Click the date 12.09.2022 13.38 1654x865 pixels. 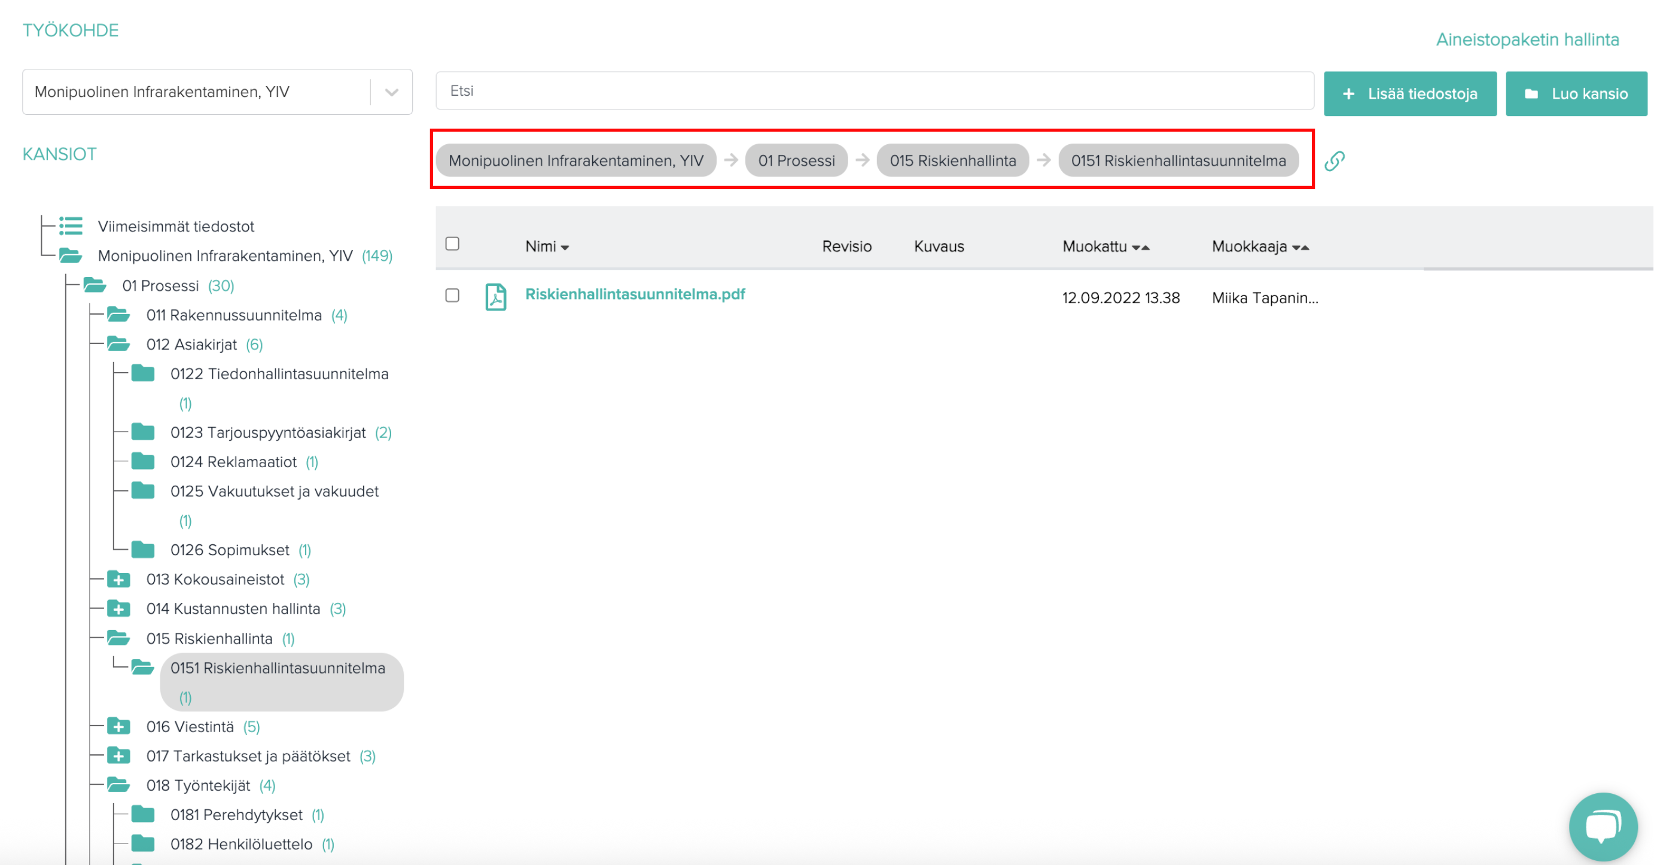point(1121,298)
